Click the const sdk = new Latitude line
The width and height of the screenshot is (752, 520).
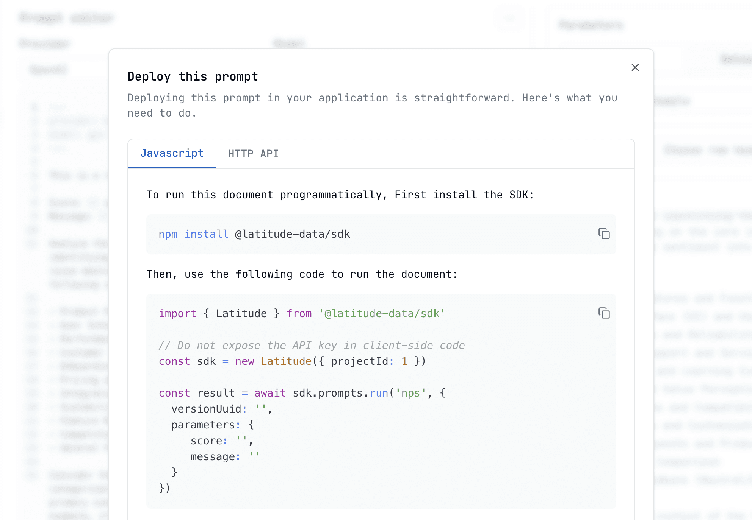[x=292, y=361]
